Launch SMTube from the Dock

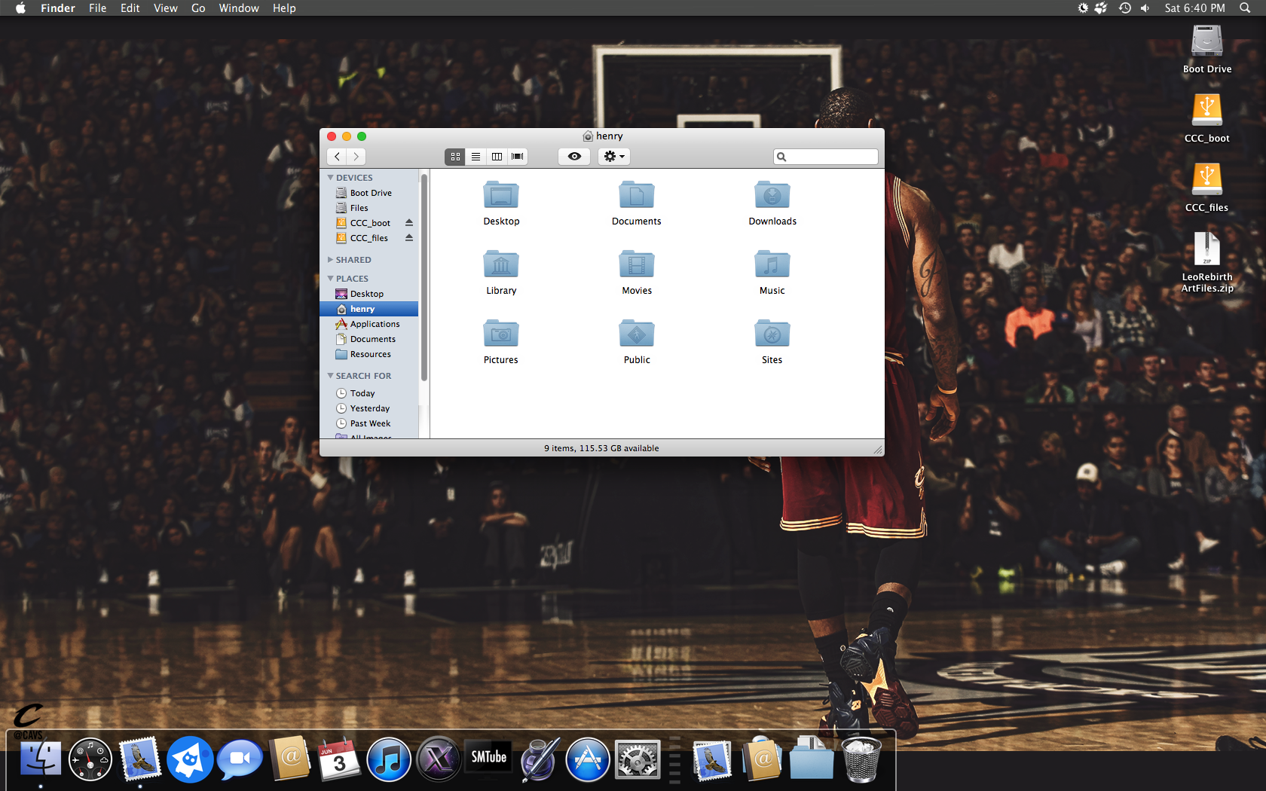click(x=488, y=756)
